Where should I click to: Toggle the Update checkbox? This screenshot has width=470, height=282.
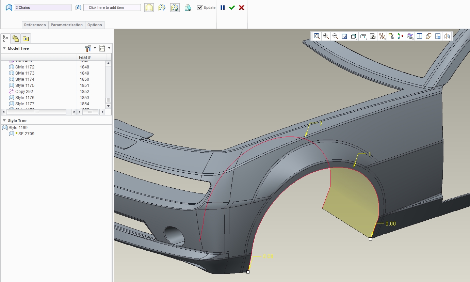pyautogui.click(x=200, y=7)
